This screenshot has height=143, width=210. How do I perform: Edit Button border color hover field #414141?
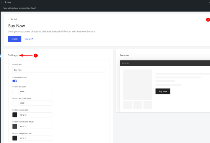pyautogui.click(x=36, y=126)
